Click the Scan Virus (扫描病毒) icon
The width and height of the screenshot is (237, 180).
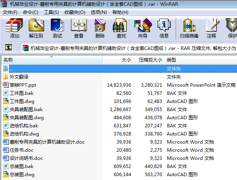(189, 25)
